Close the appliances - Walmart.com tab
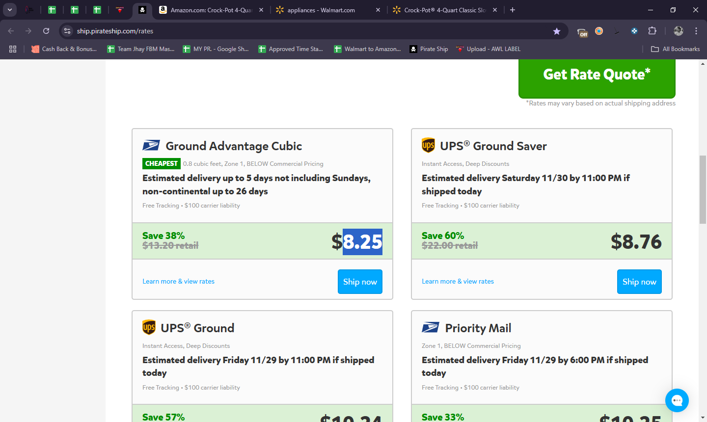The width and height of the screenshot is (707, 422). click(x=378, y=10)
